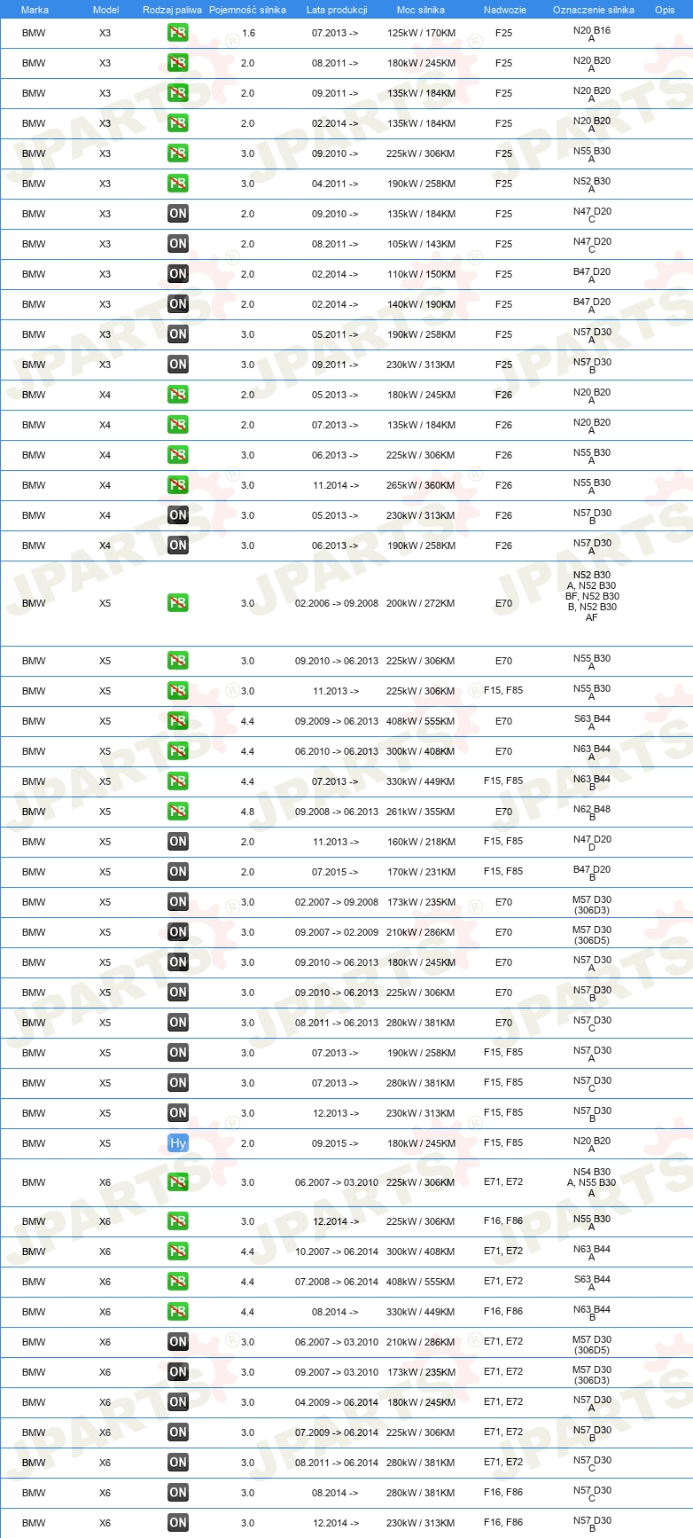Click the F15, F85 body cell in the Hy row
The height and width of the screenshot is (1538, 693).
(x=503, y=1143)
